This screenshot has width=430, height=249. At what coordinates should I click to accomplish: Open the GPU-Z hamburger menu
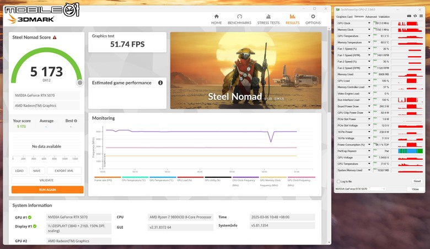421,16
